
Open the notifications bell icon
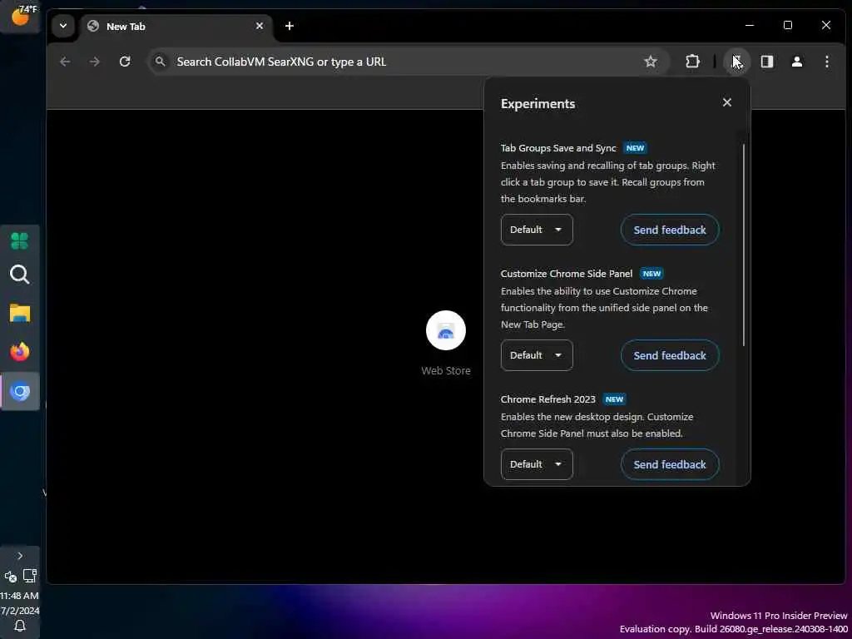coord(20,626)
